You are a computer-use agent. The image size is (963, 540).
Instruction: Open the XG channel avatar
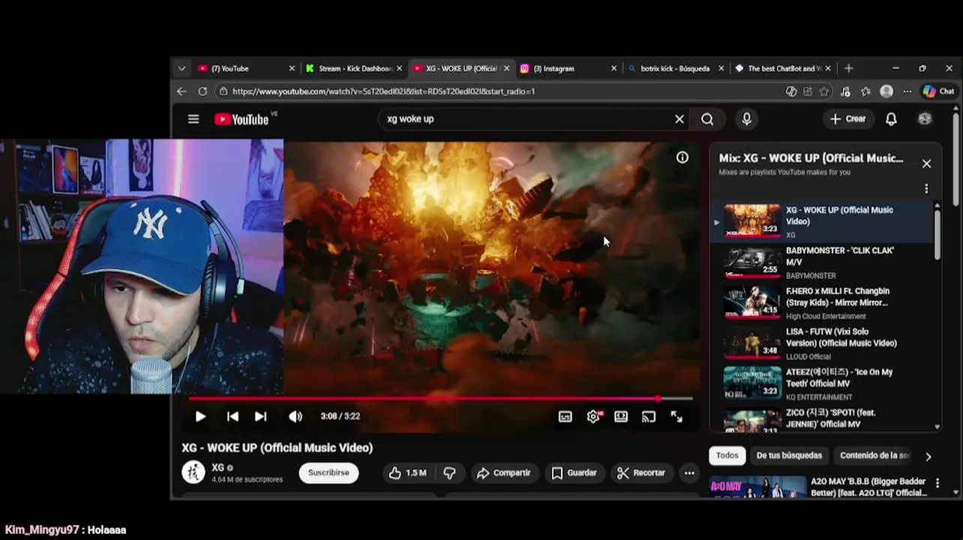[x=193, y=472]
